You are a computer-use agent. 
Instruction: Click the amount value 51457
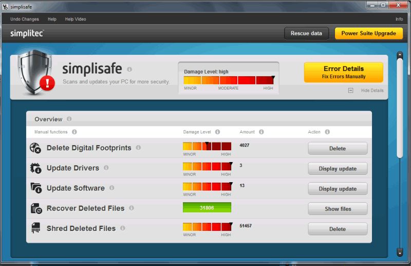point(246,226)
